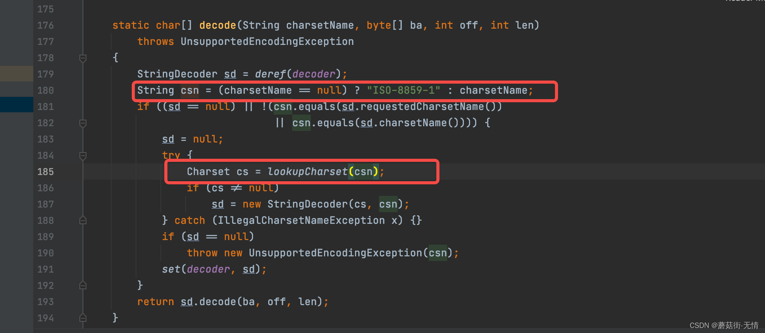Click the 'lookupCharset' method call on line 185
This screenshot has height=333, width=765.
coord(307,172)
